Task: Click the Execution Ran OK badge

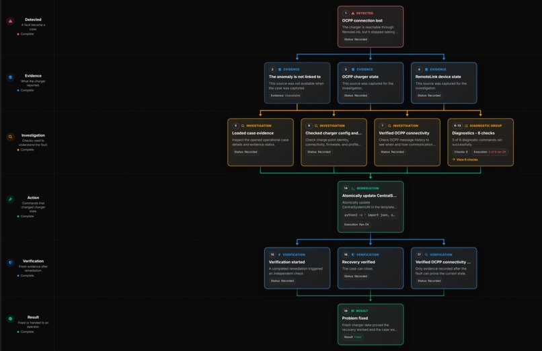Action: point(356,225)
